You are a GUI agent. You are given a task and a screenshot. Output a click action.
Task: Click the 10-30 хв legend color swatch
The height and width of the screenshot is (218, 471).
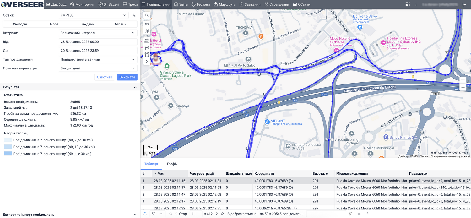tap(8, 147)
